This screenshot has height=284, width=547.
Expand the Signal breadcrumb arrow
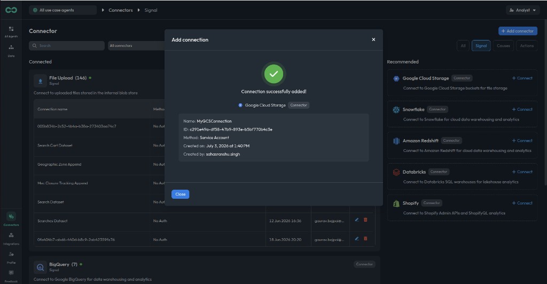139,10
